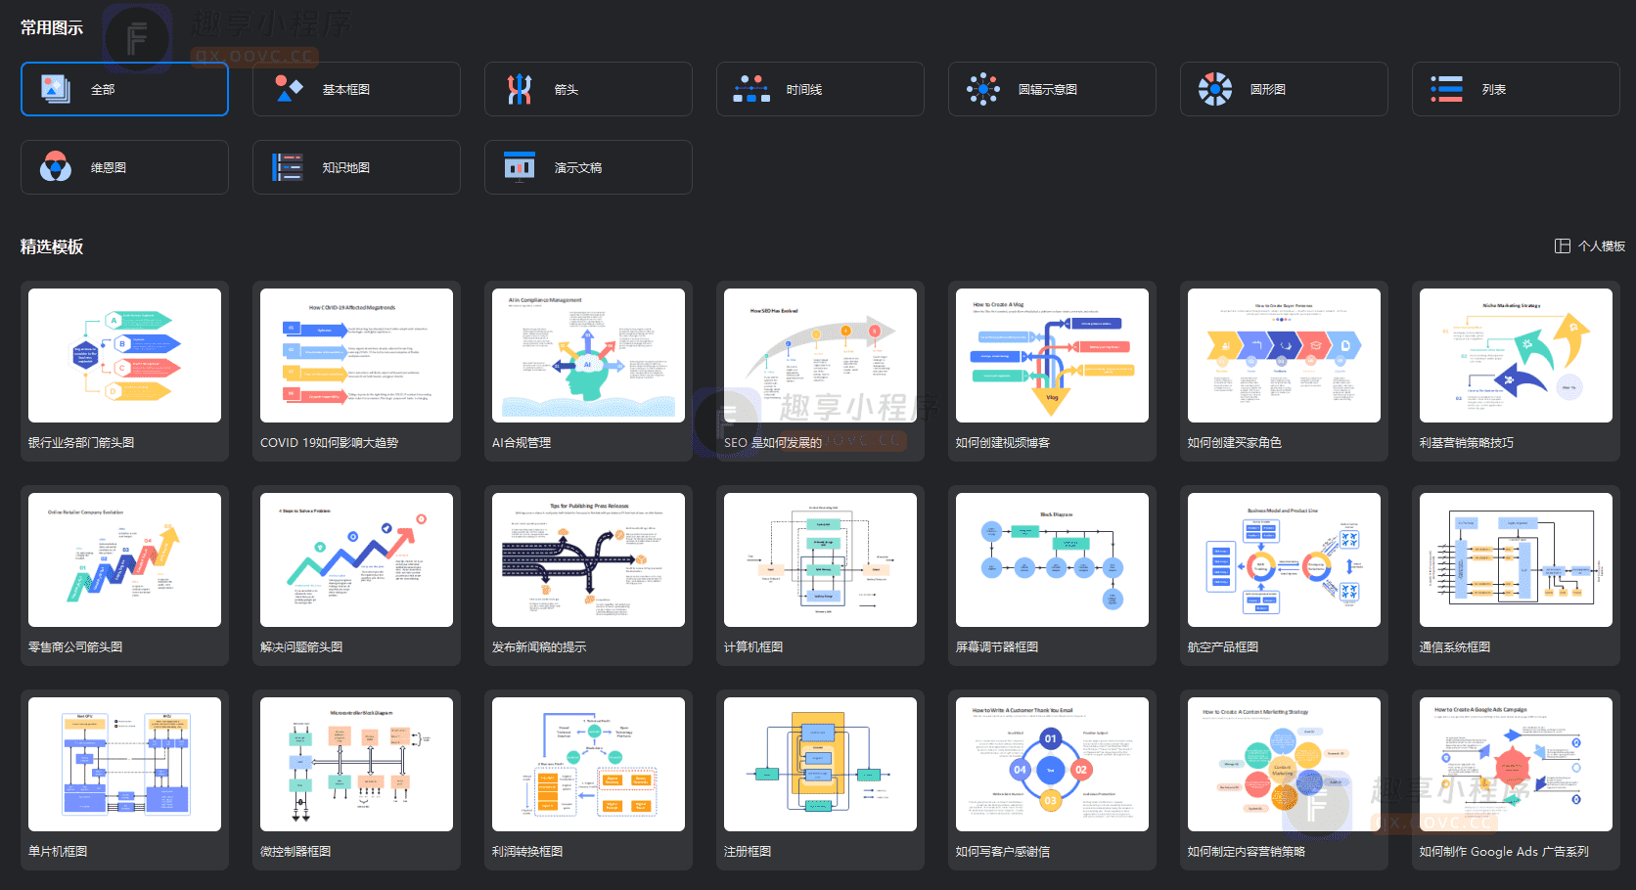Screen dimensions: 1636x890
Task: Click the 箭头 arrows icon
Action: (520, 89)
